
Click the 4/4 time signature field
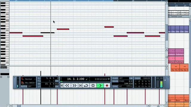click(x=130, y=81)
